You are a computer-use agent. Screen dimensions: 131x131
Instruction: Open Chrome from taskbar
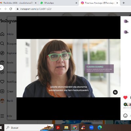point(75,127)
